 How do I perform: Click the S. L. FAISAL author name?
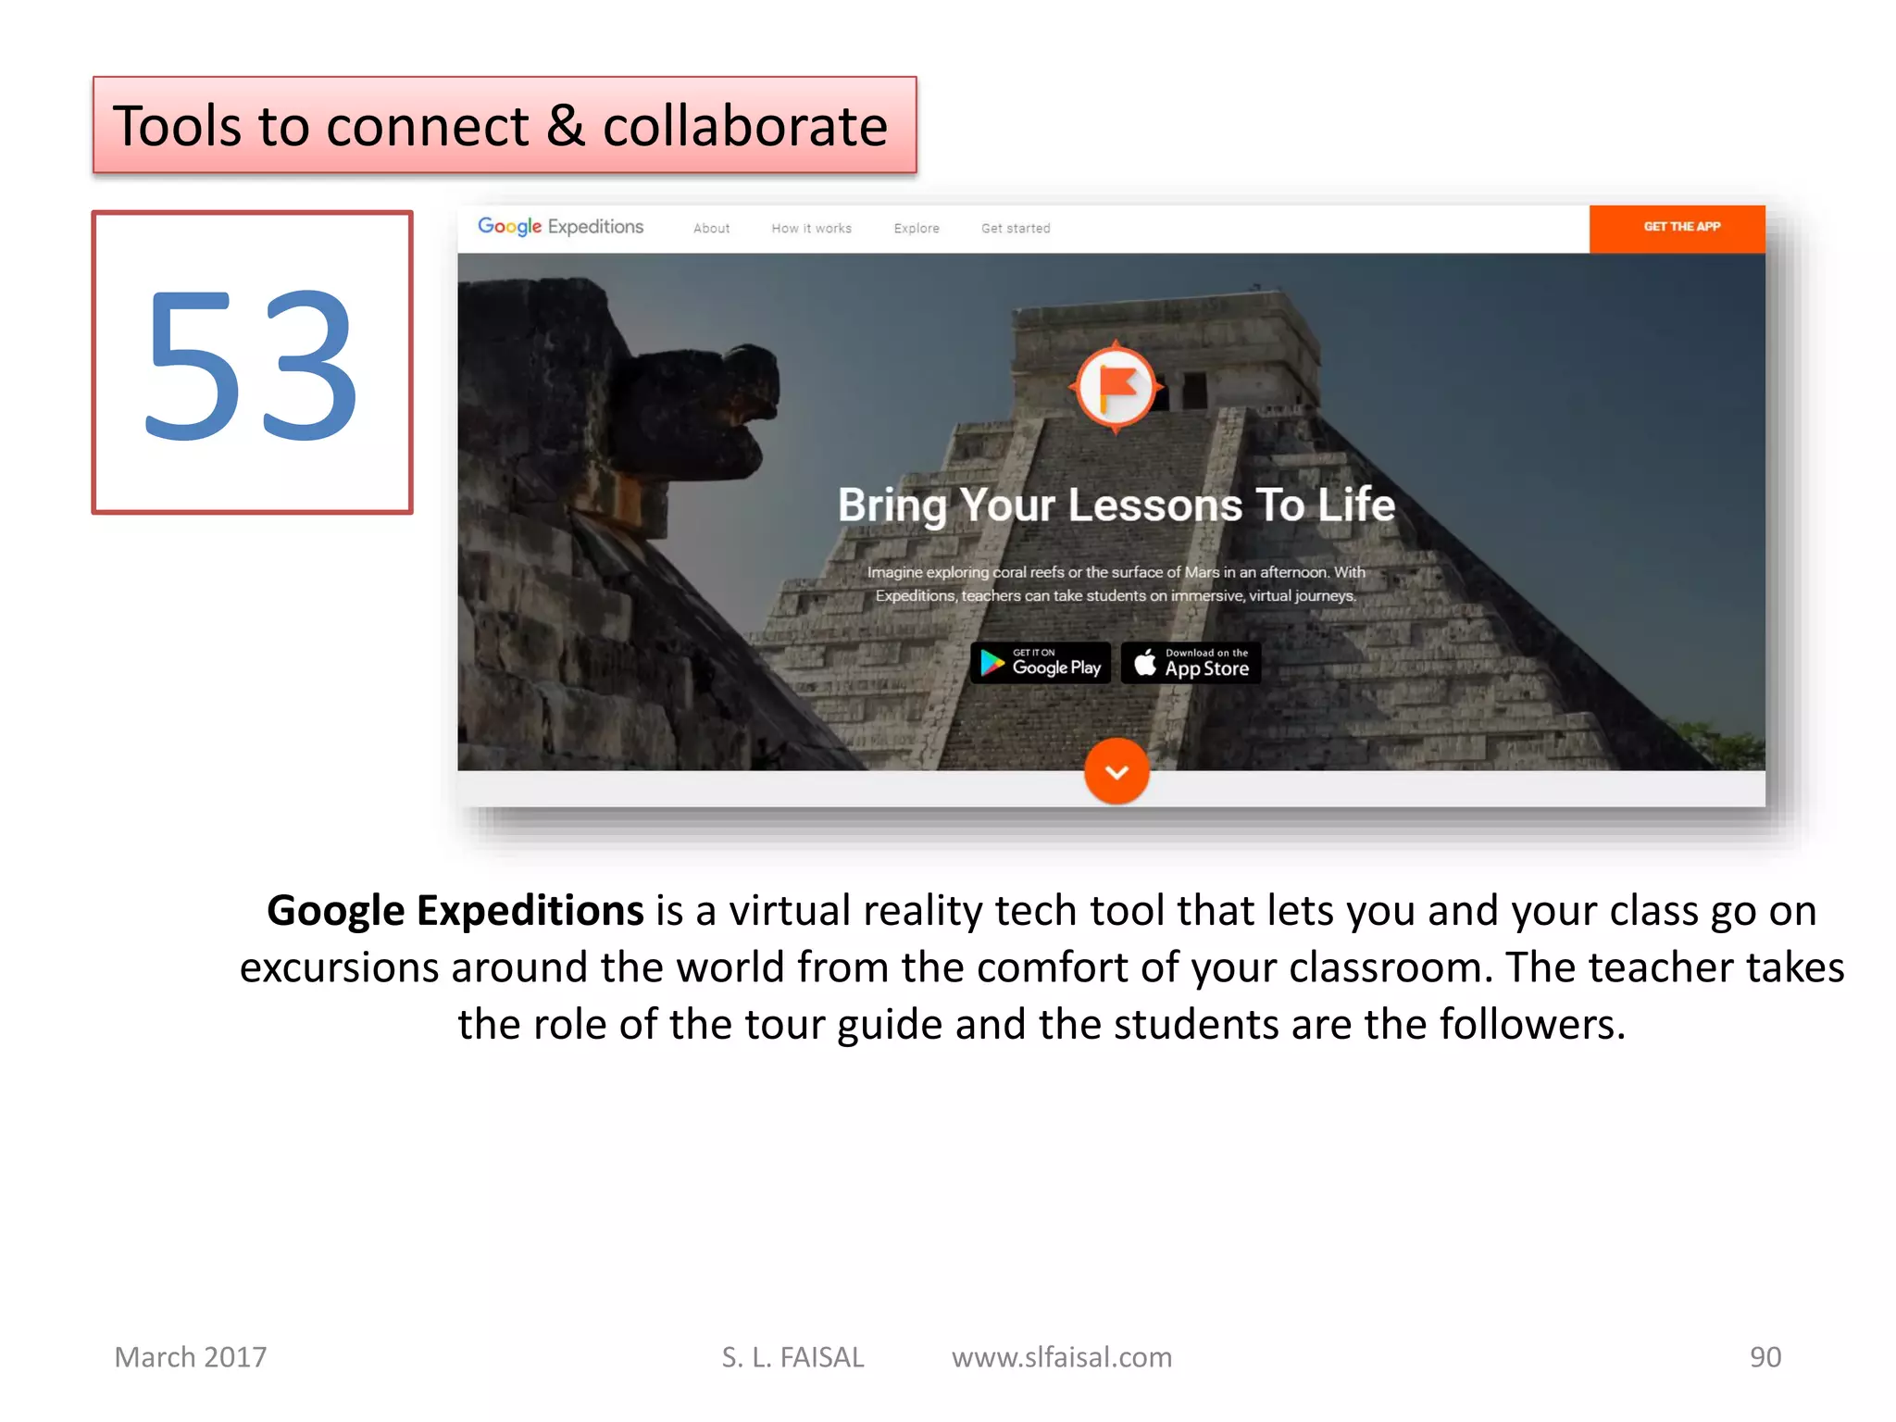[x=792, y=1357]
